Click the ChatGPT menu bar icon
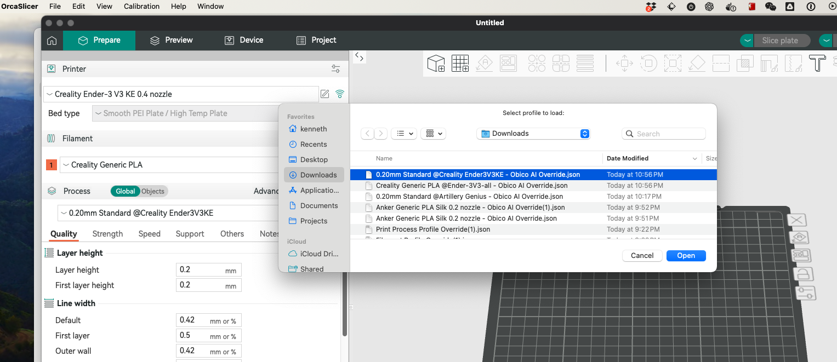This screenshot has width=837, height=362. [709, 7]
